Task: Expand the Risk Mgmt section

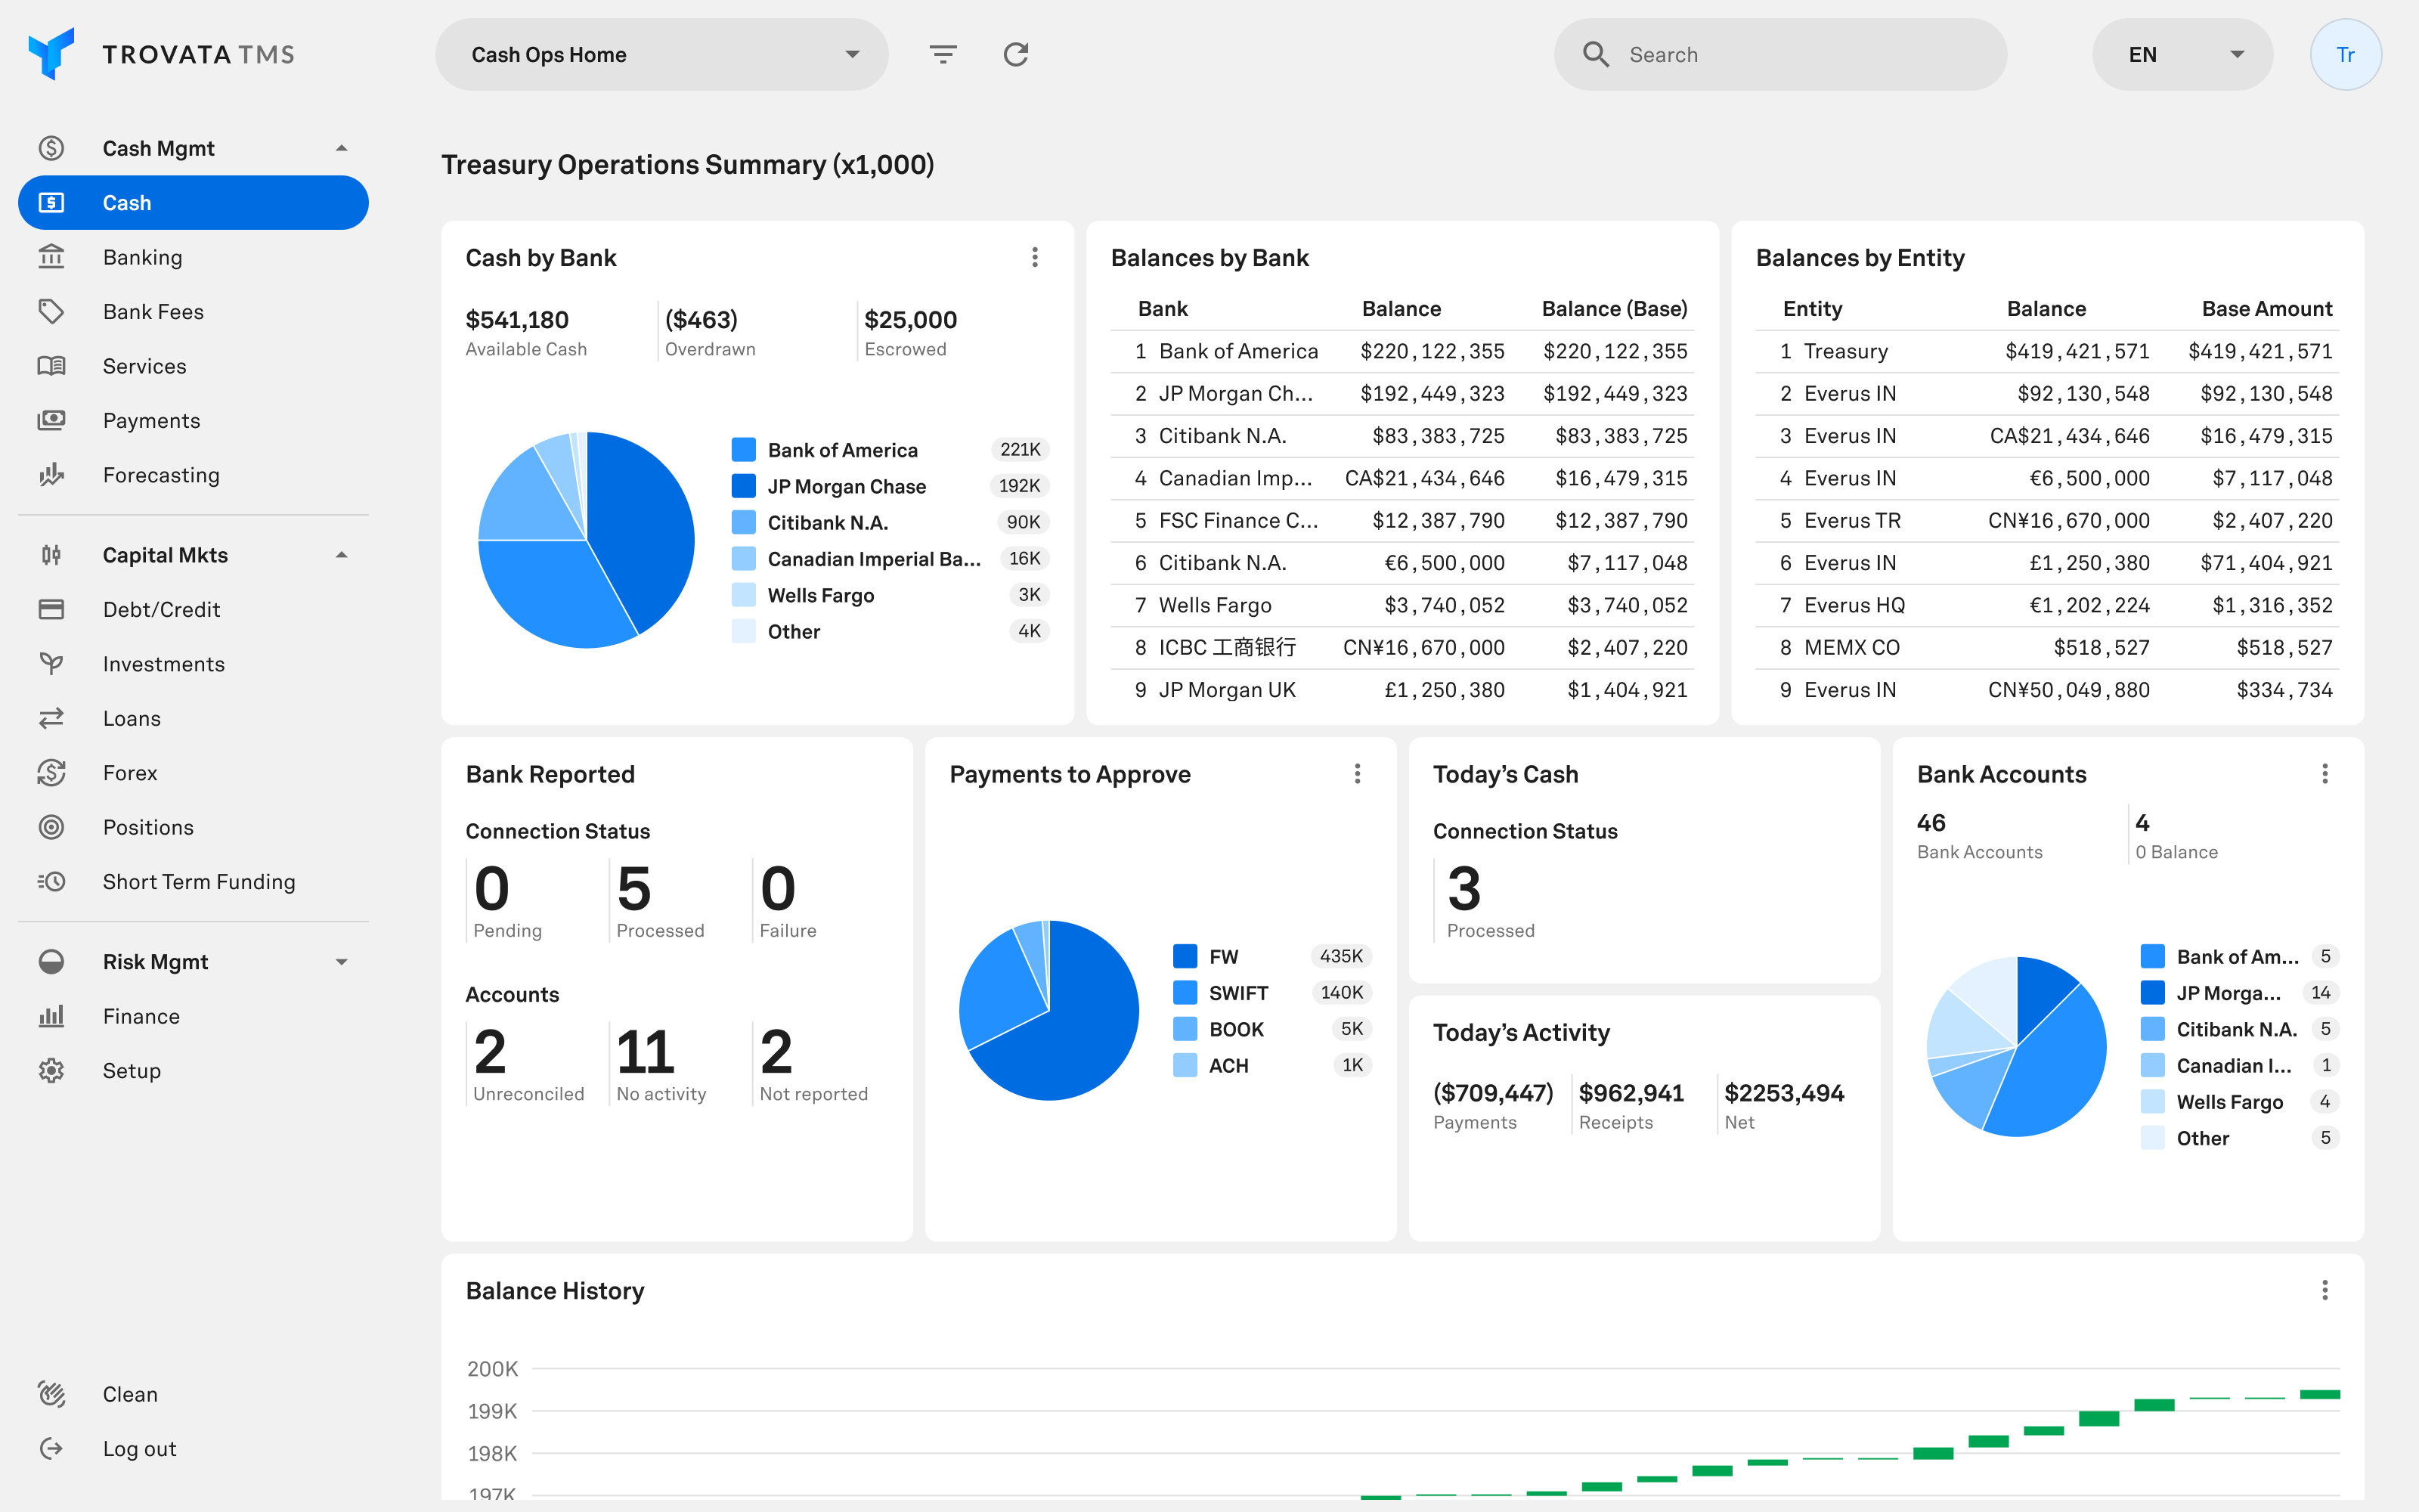Action: pyautogui.click(x=342, y=962)
